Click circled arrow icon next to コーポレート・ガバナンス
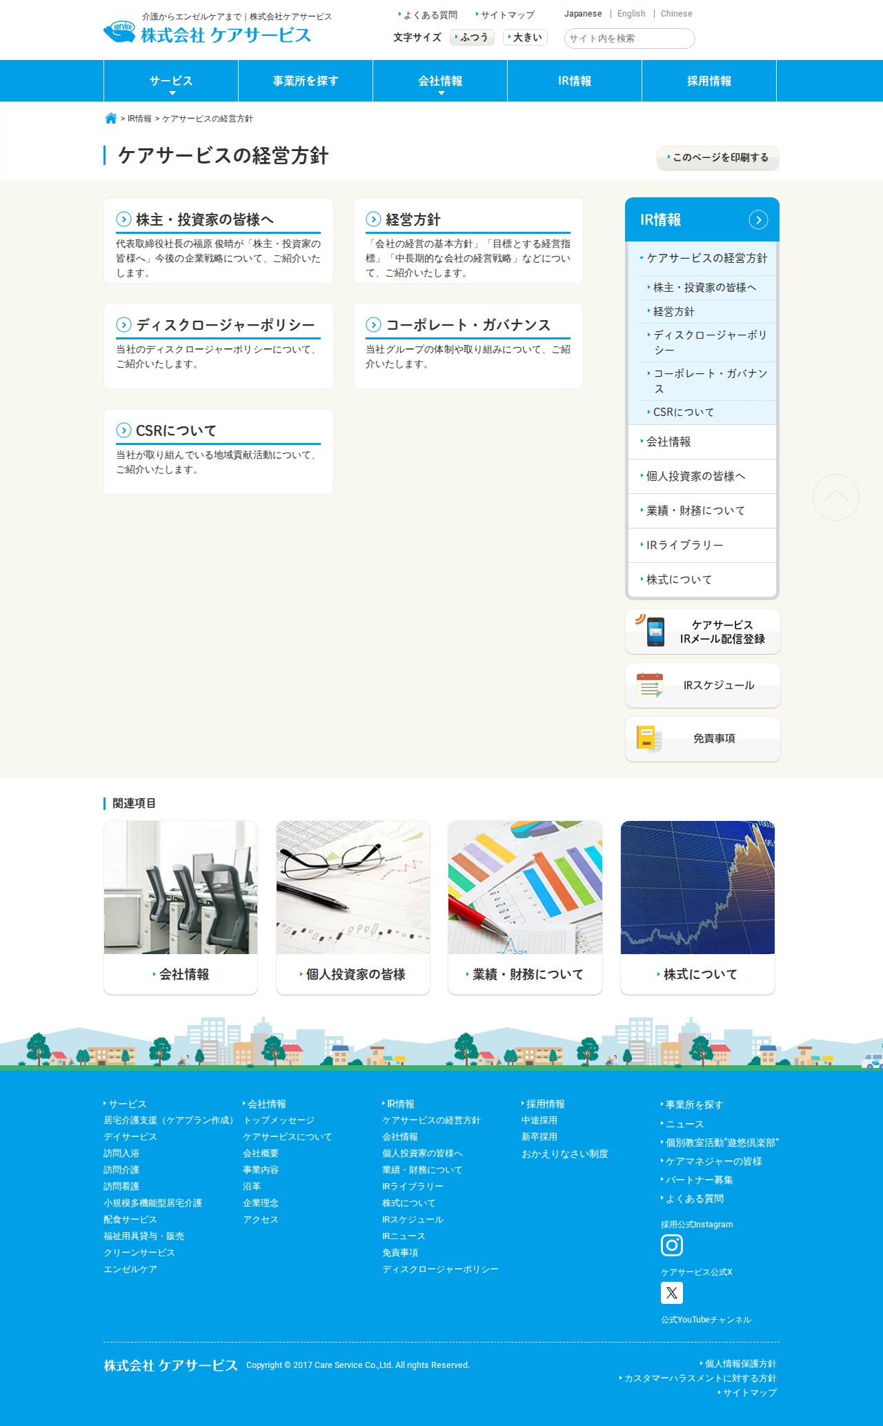Image resolution: width=883 pixels, height=1426 pixels. pos(373,325)
